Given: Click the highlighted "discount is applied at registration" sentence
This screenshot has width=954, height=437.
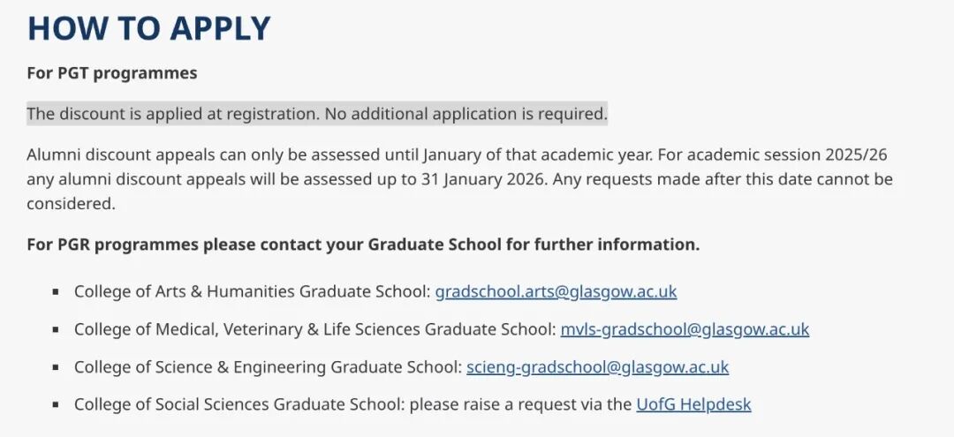Looking at the screenshot, I should [316, 114].
